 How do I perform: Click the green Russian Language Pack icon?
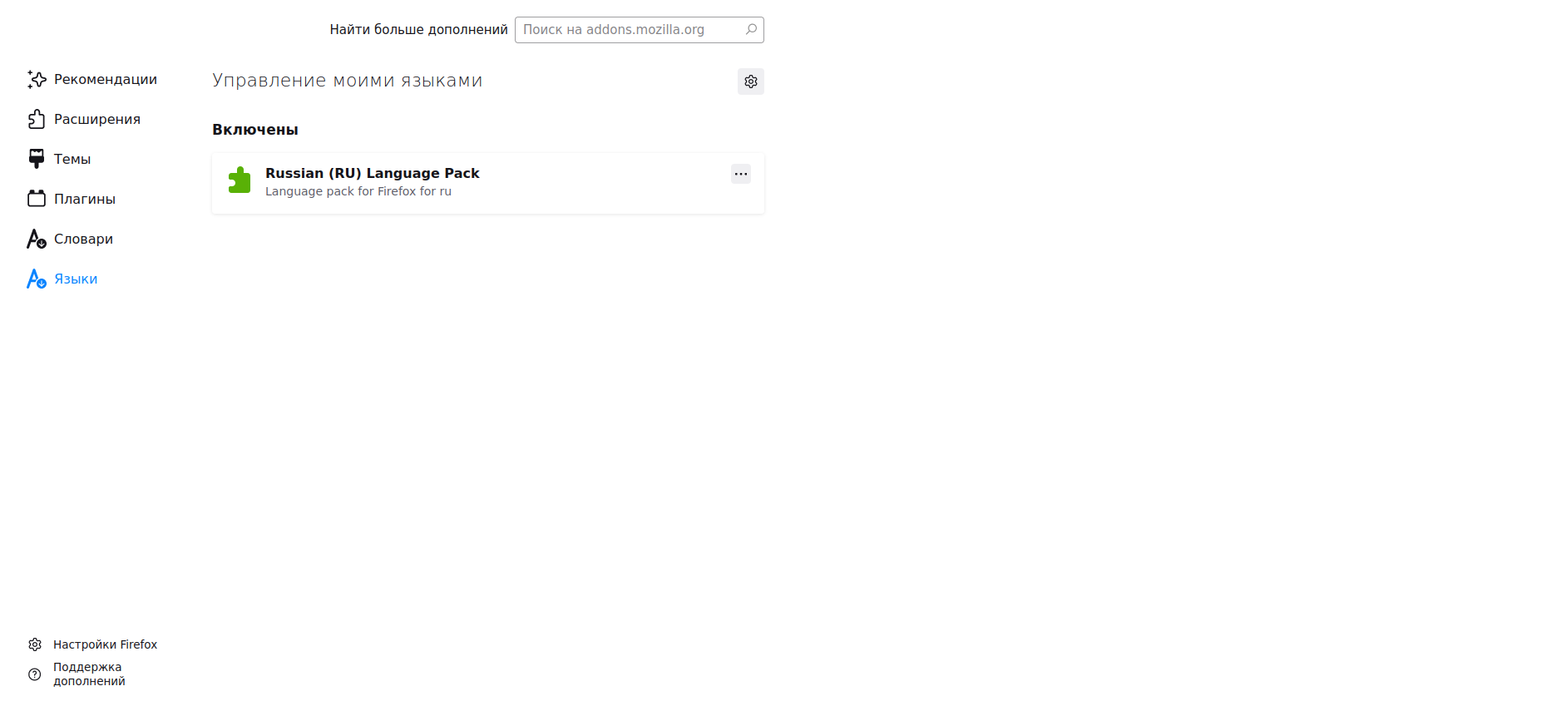[x=240, y=180]
